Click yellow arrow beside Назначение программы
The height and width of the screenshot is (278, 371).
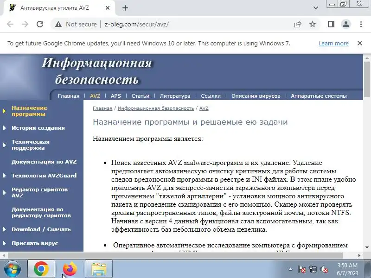click(5, 111)
